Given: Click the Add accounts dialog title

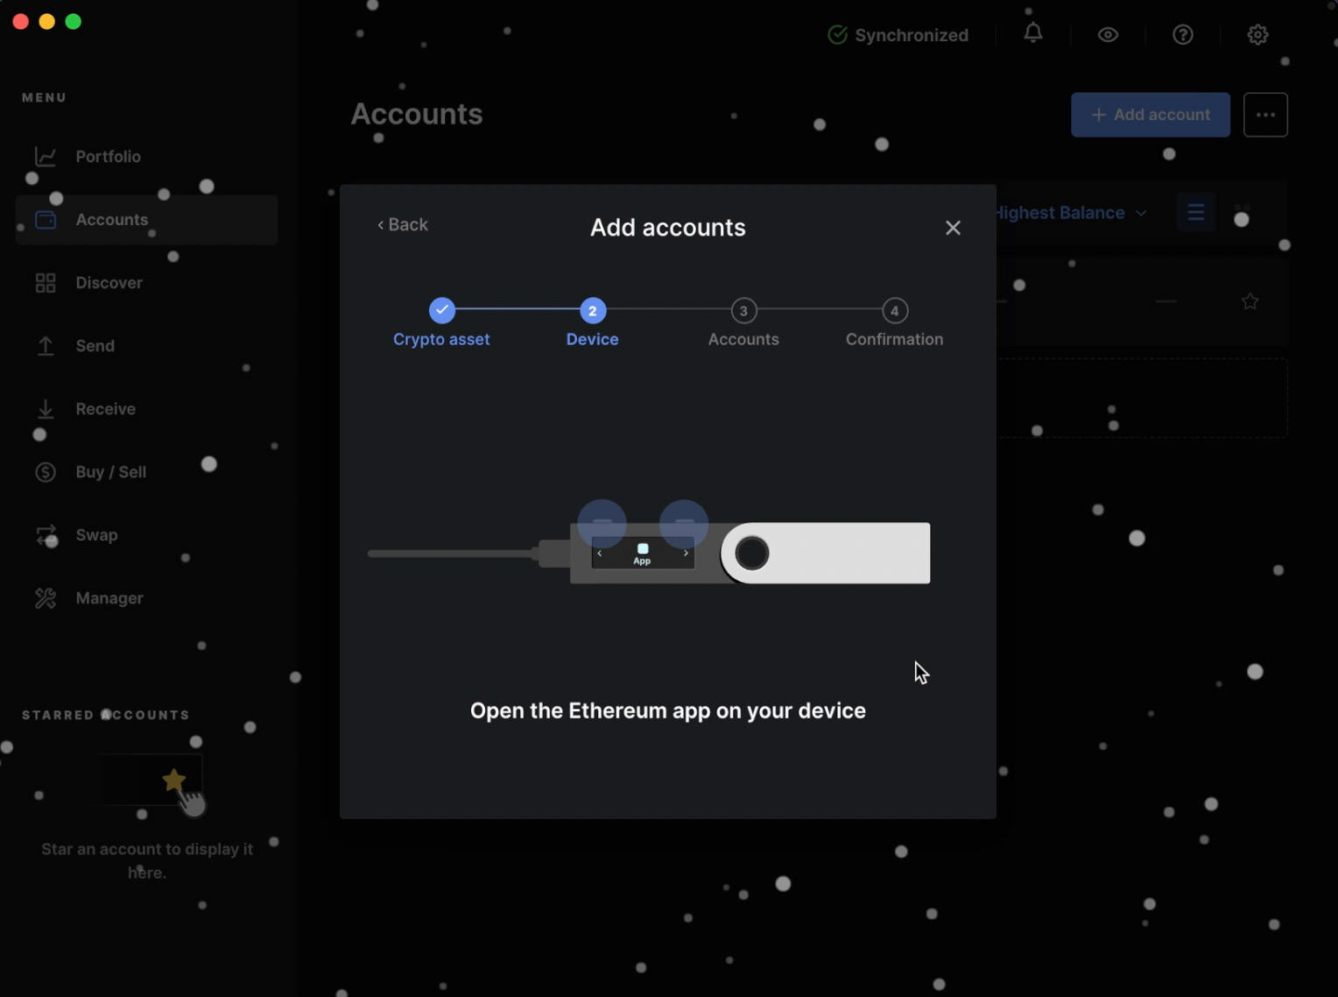Looking at the screenshot, I should (x=668, y=228).
